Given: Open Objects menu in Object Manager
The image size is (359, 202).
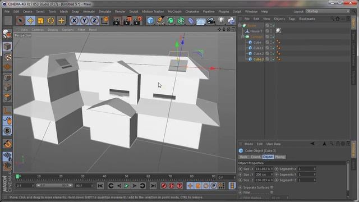Looking at the screenshot, I should (279, 19).
